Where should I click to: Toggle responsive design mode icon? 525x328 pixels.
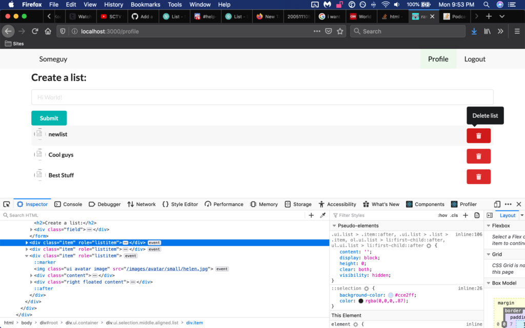(497, 204)
